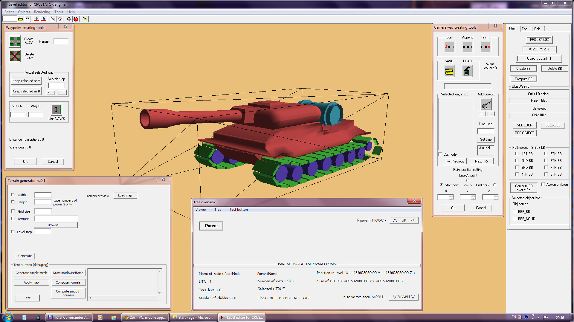This screenshot has height=322, width=574.
Task: Click the Range input field
Action: pos(61,41)
